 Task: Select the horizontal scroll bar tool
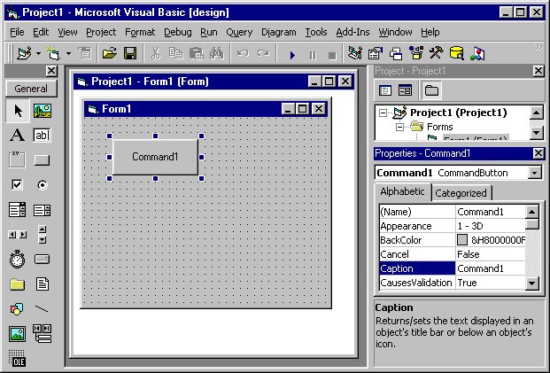[17, 235]
